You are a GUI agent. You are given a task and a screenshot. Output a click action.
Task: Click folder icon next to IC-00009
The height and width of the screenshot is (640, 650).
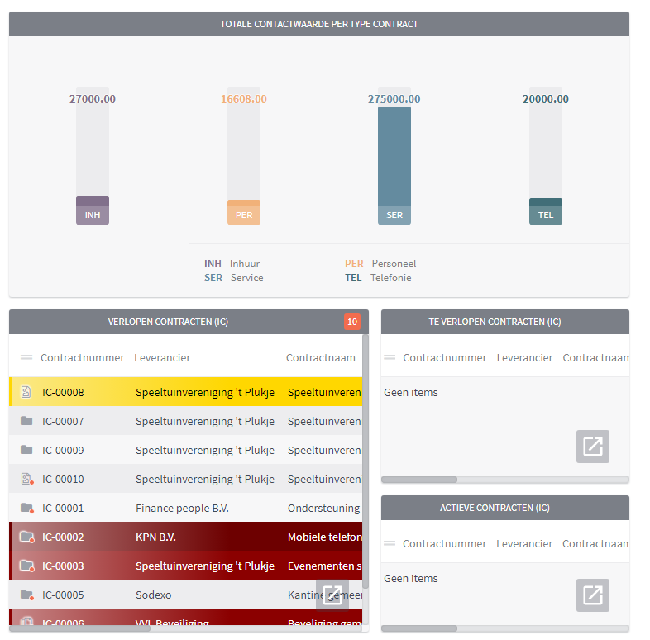pos(26,450)
